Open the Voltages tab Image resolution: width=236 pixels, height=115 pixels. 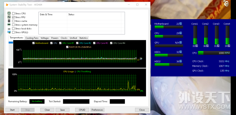coord(45,38)
